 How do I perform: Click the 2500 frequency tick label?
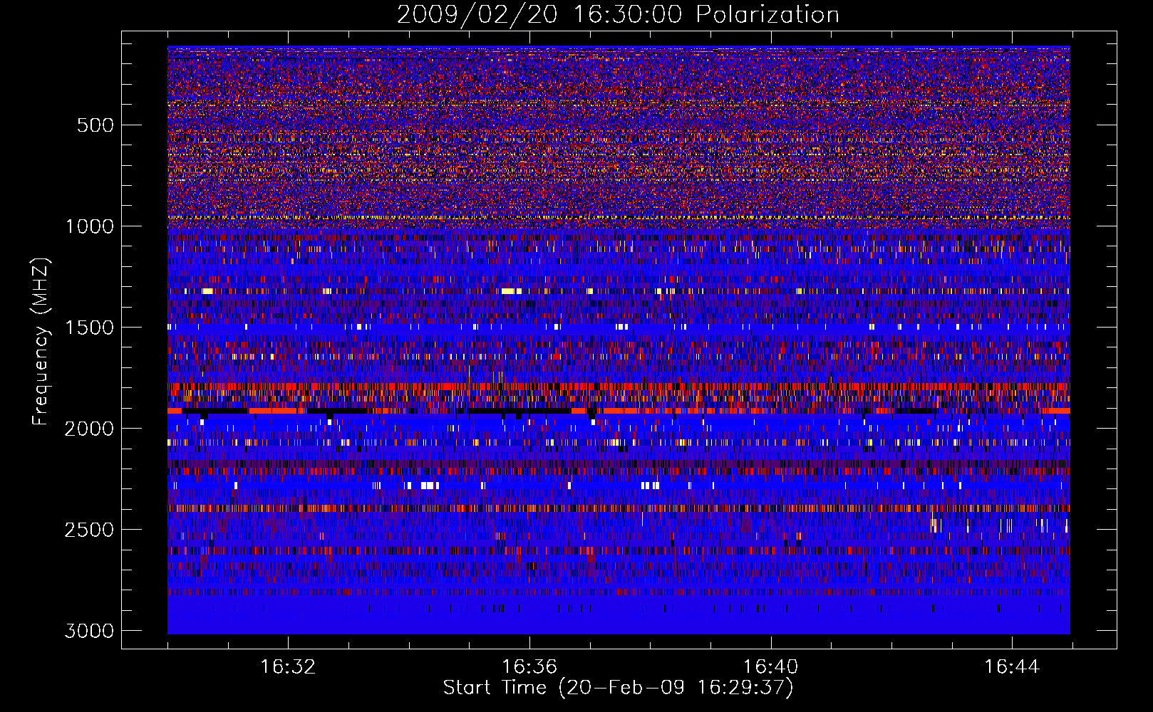89,530
